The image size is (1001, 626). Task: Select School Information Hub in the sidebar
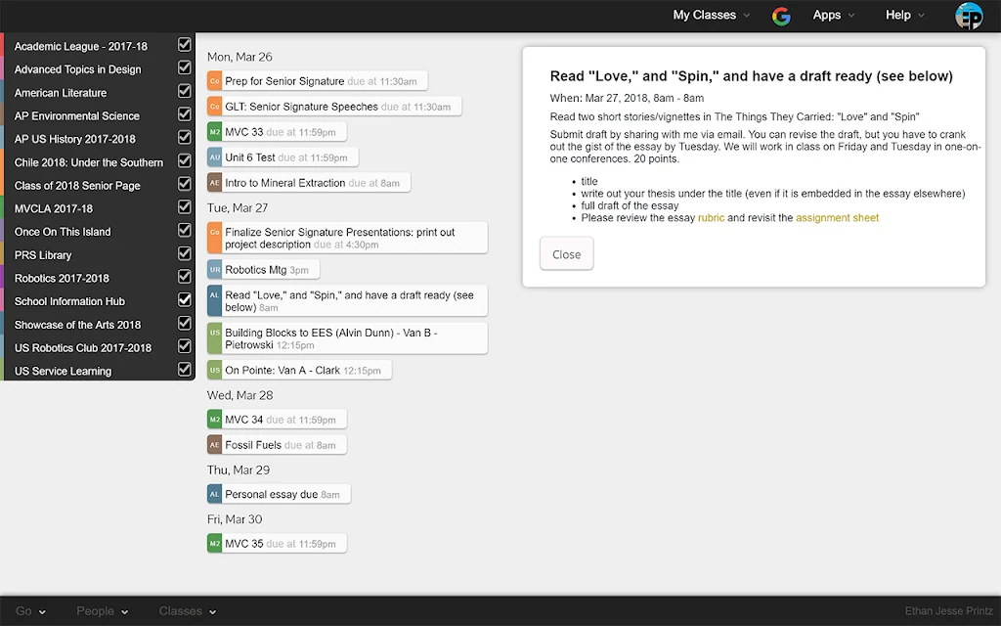[x=69, y=301]
